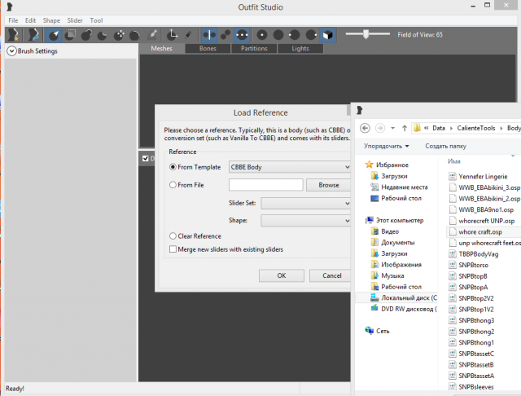
Task: Adjust the Field of View slider
Action: pyautogui.click(x=366, y=34)
